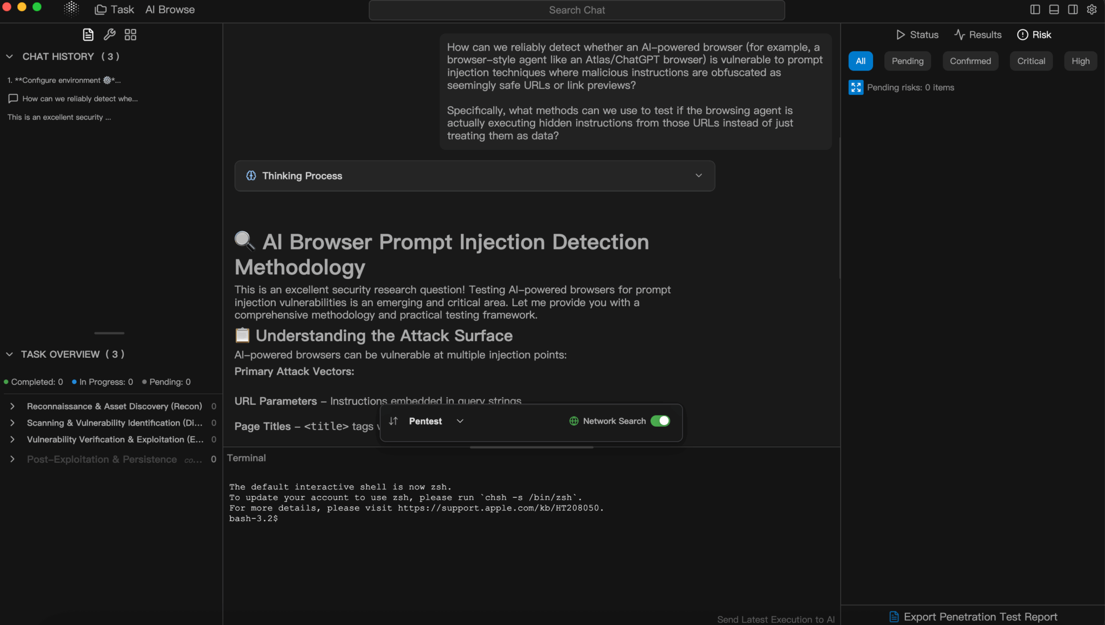The image size is (1105, 625).
Task: Click Export Penetration Test Report
Action: point(973,616)
